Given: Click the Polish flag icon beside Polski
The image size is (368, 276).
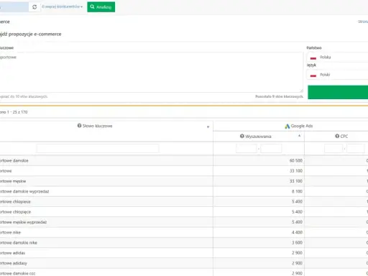Looking at the screenshot, I should tap(313, 75).
